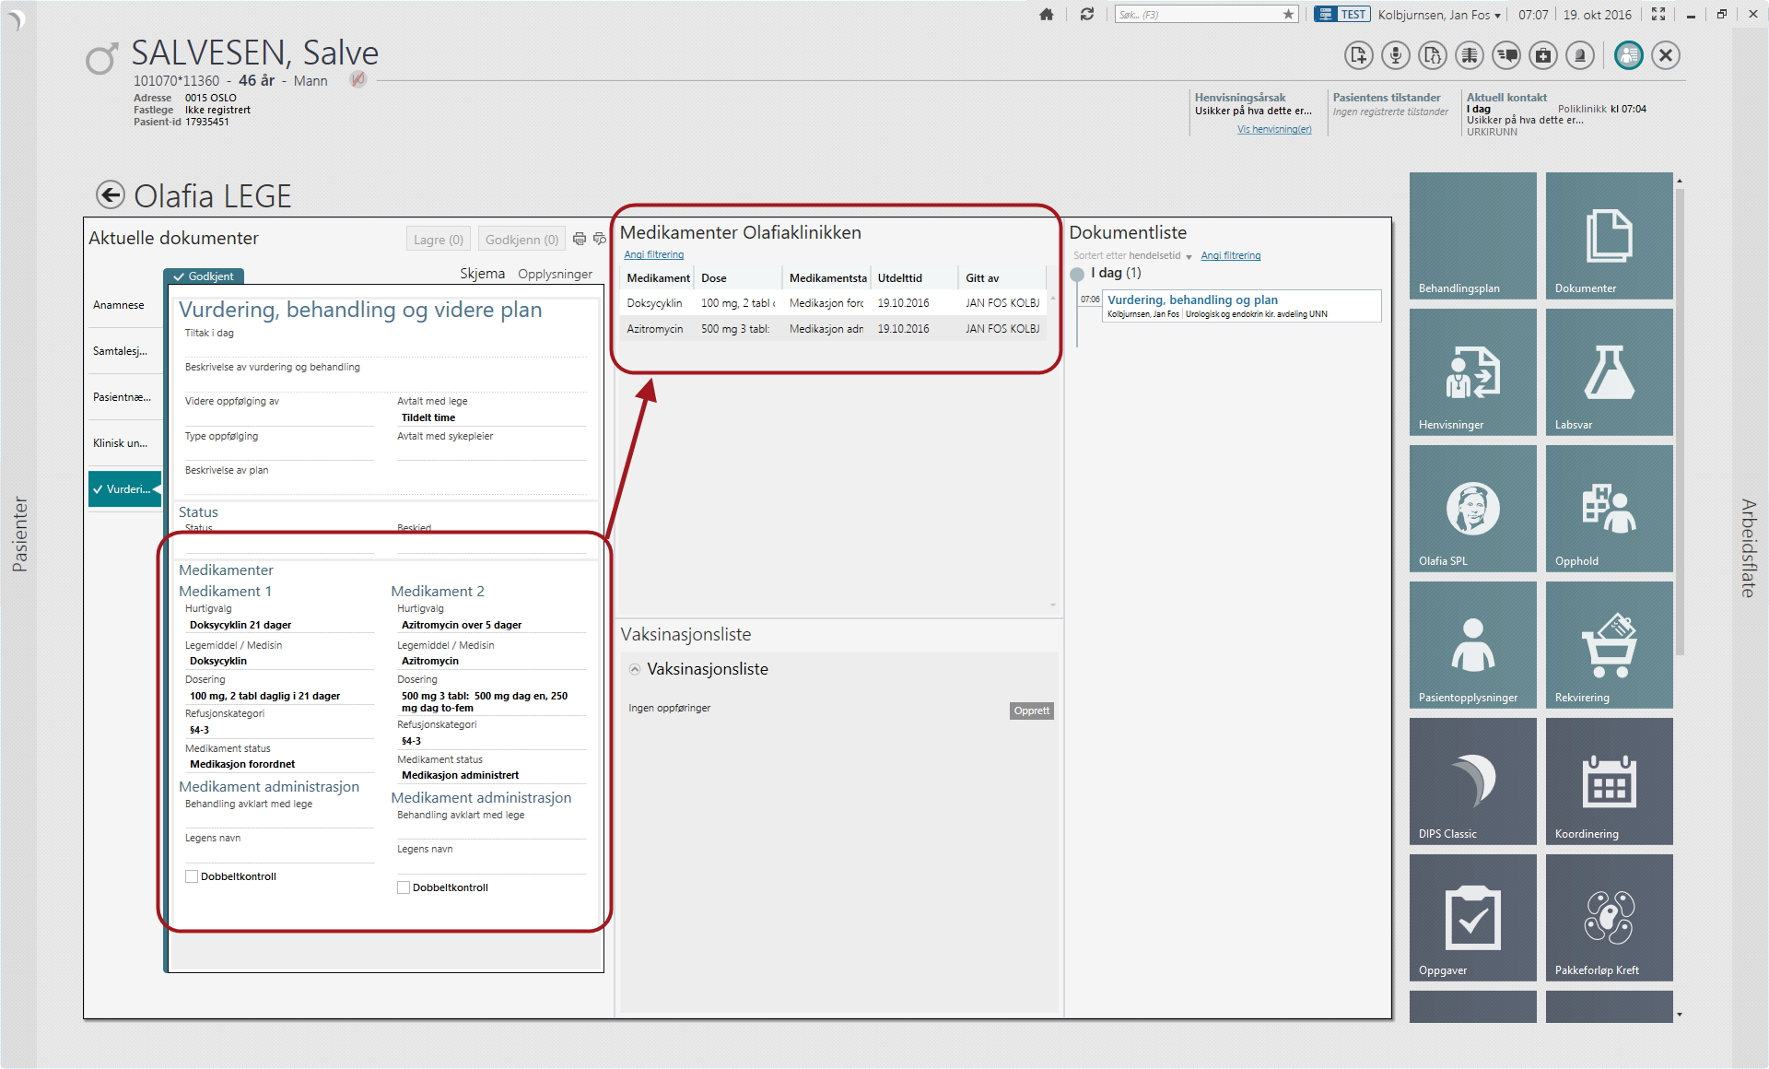Image resolution: width=1769 pixels, height=1069 pixels.
Task: Click the Vis henvisning(er) link
Action: (1273, 129)
